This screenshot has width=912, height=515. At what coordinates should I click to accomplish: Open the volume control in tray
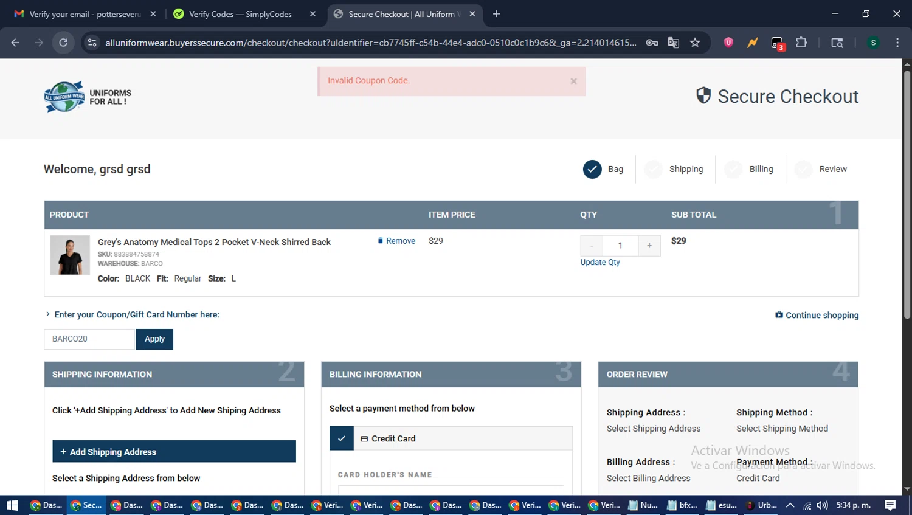pyautogui.click(x=823, y=505)
